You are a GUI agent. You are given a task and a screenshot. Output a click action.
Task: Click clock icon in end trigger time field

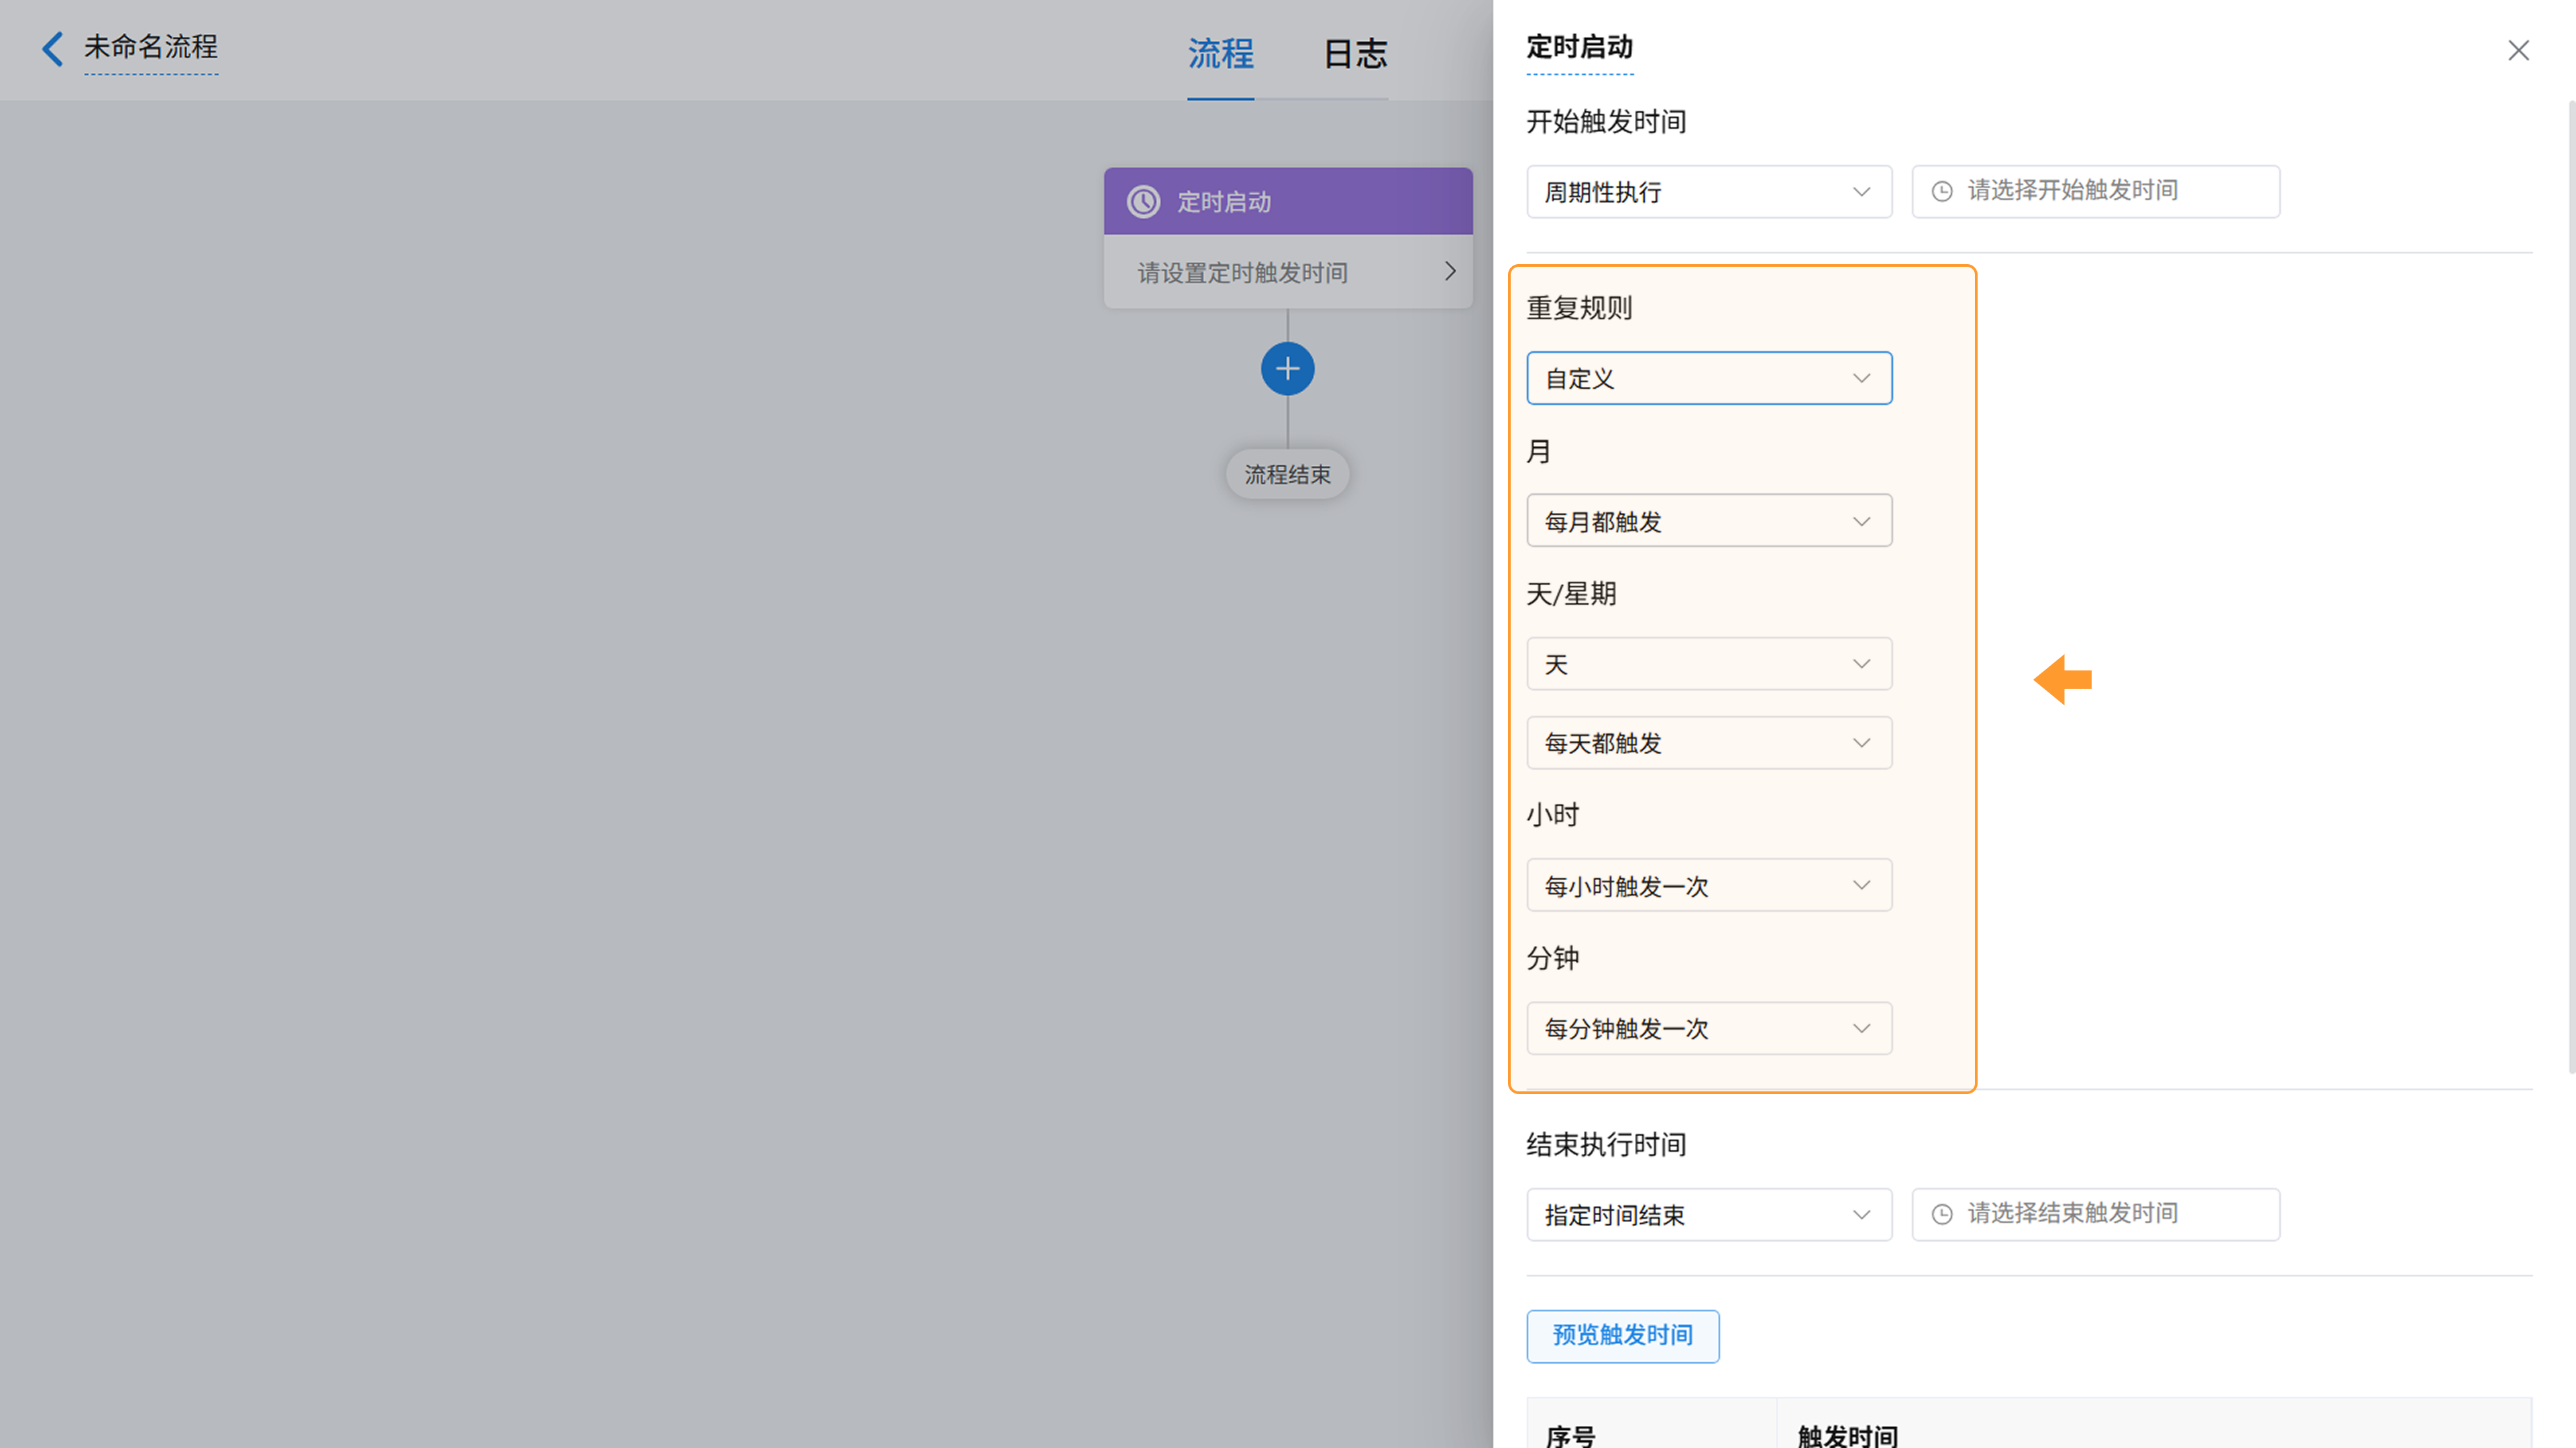pos(1941,1214)
